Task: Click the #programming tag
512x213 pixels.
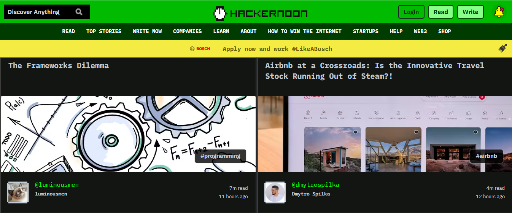Action: [220, 156]
